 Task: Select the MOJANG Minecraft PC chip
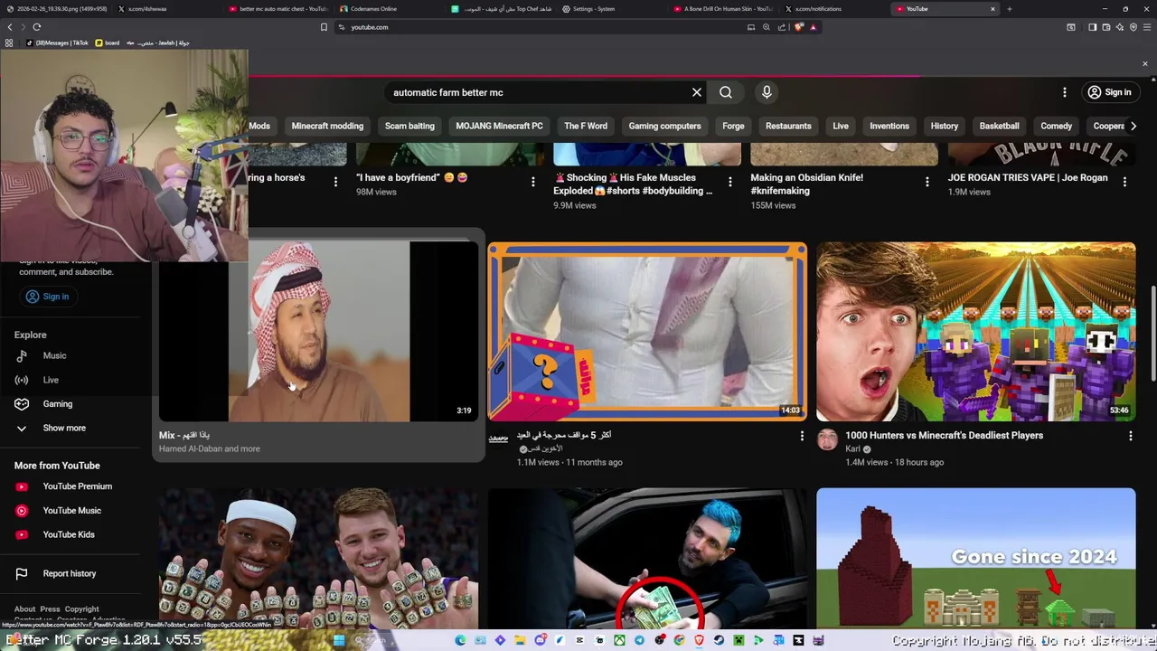click(499, 126)
